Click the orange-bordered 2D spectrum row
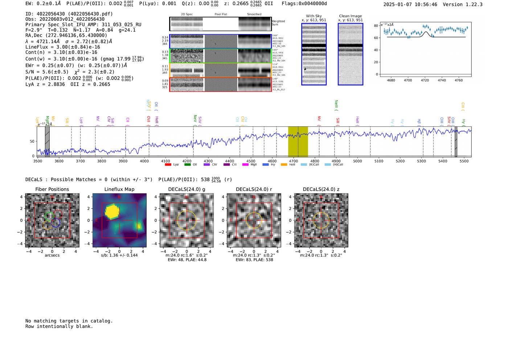The image size is (508, 346). tap(221, 70)
